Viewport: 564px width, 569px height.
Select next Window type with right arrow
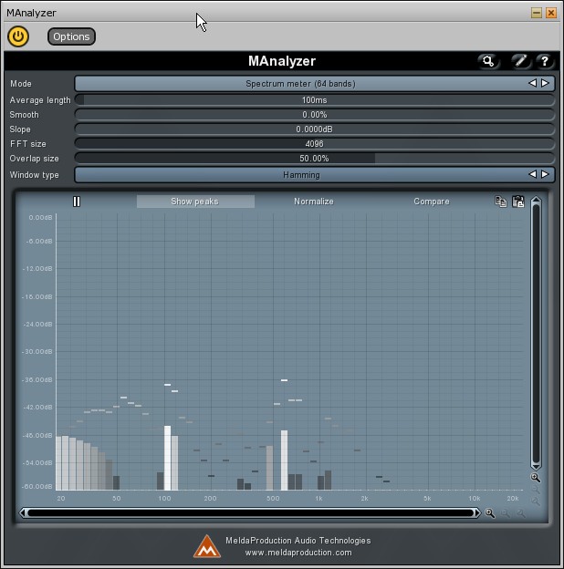pyautogui.click(x=545, y=174)
